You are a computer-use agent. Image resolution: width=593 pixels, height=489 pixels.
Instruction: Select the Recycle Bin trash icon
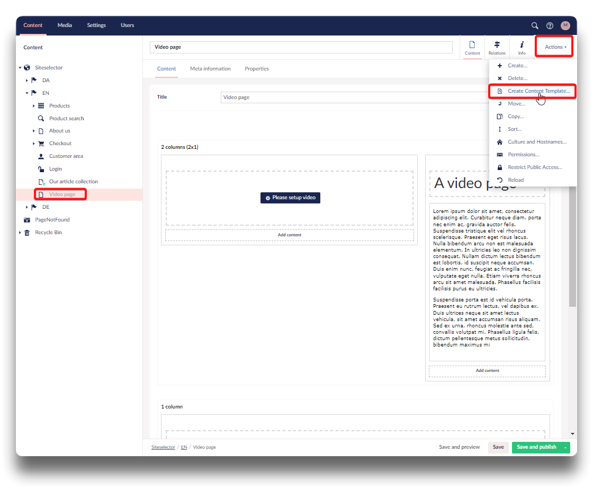pos(27,233)
